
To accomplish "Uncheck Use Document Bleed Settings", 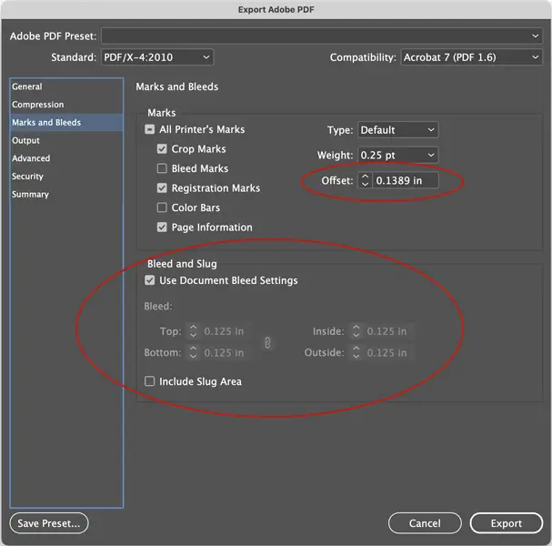I will [x=150, y=280].
